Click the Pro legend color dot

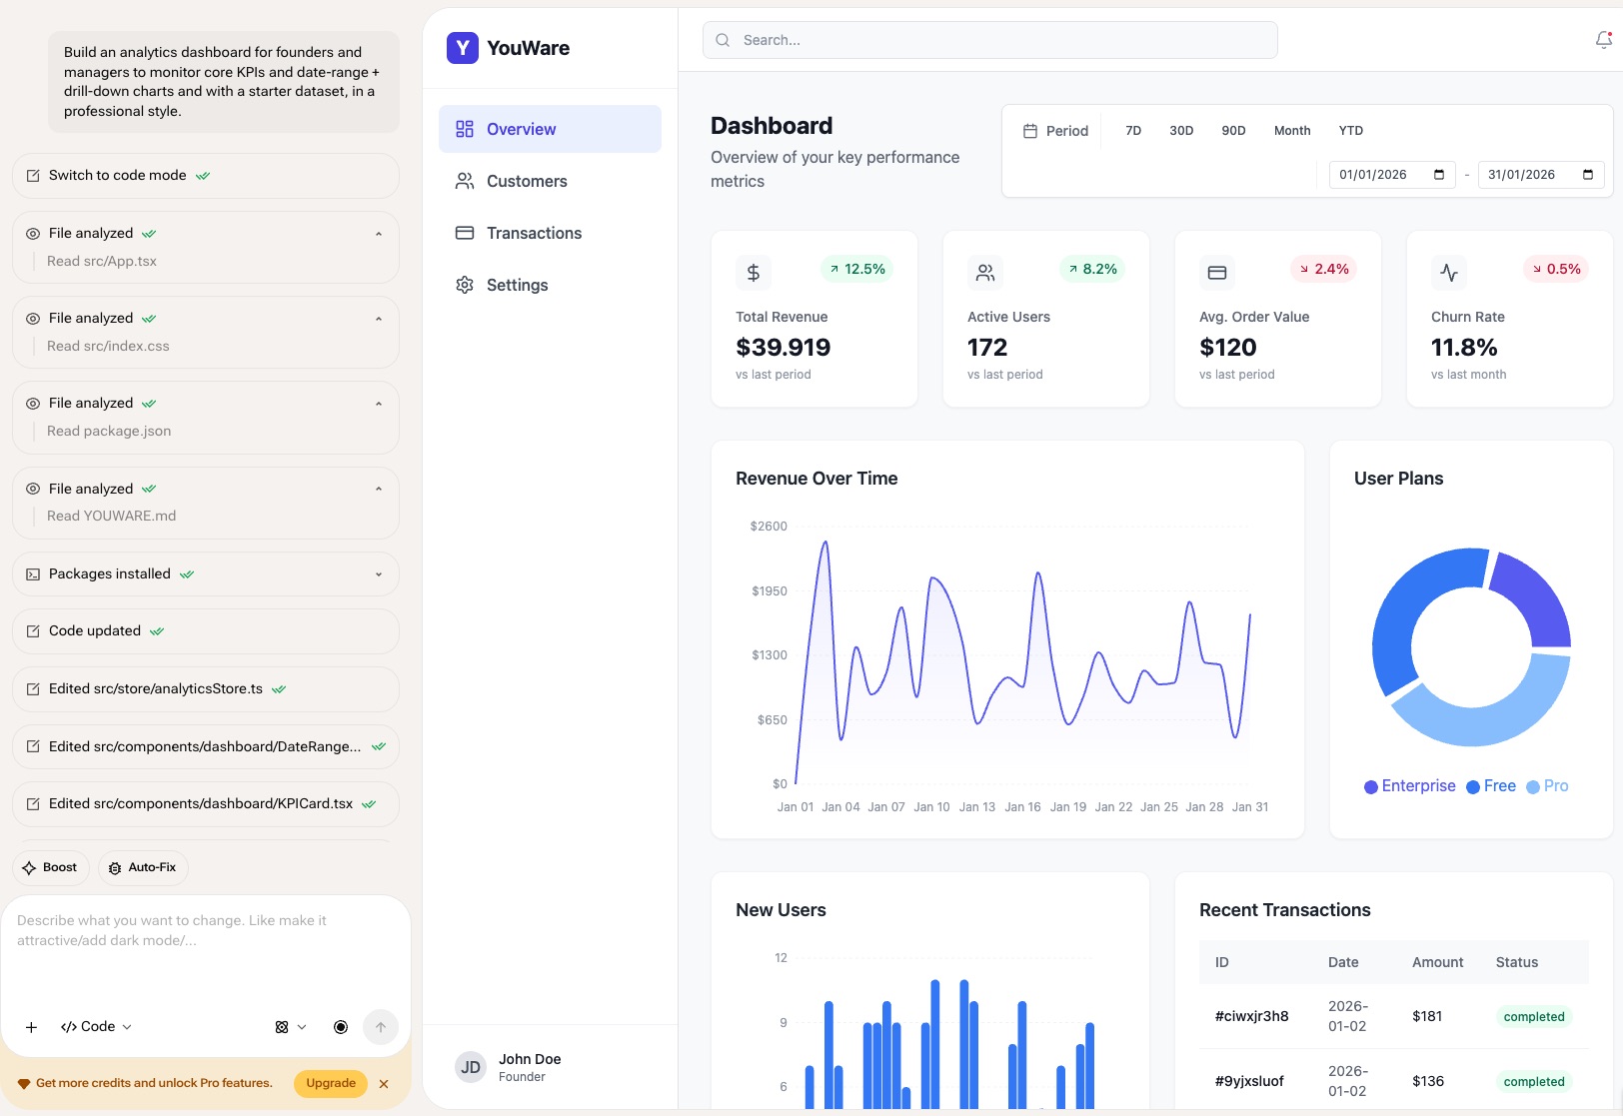pyautogui.click(x=1533, y=787)
